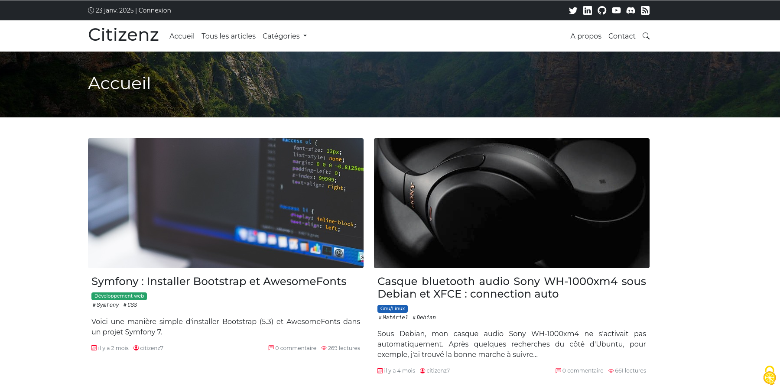The height and width of the screenshot is (389, 780).
Task: Click calendar icon next to 'il y a 4 mois'
Action: pyautogui.click(x=380, y=370)
